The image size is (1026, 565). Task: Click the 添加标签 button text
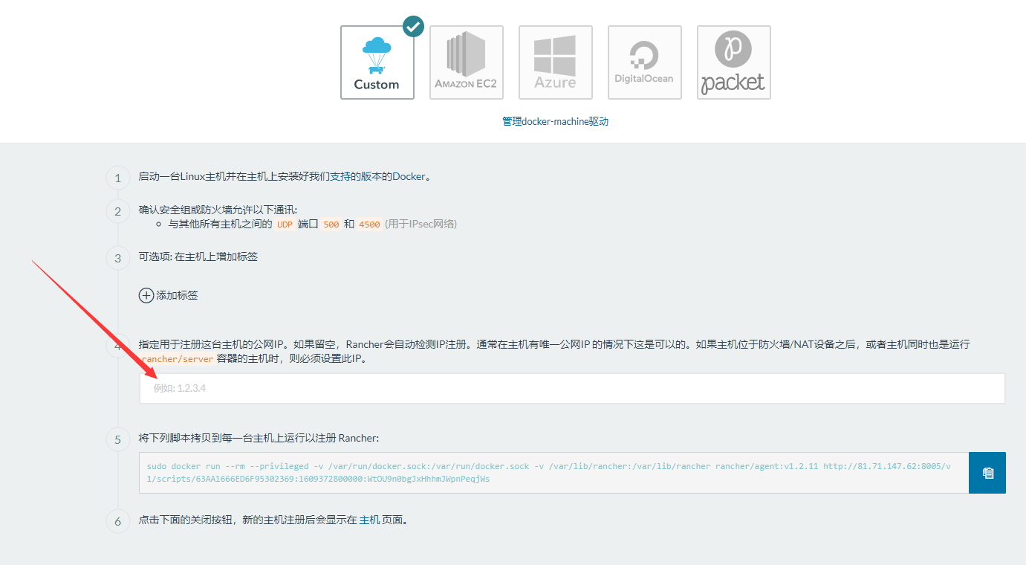[177, 295]
